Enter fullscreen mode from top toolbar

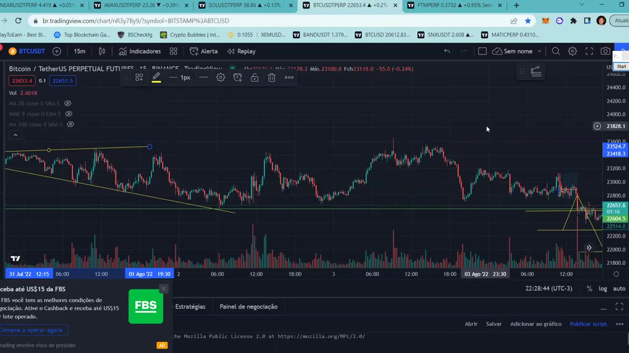[x=589, y=51]
